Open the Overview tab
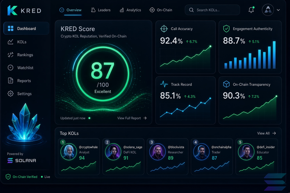This screenshot has width=290, height=193. (x=70, y=10)
